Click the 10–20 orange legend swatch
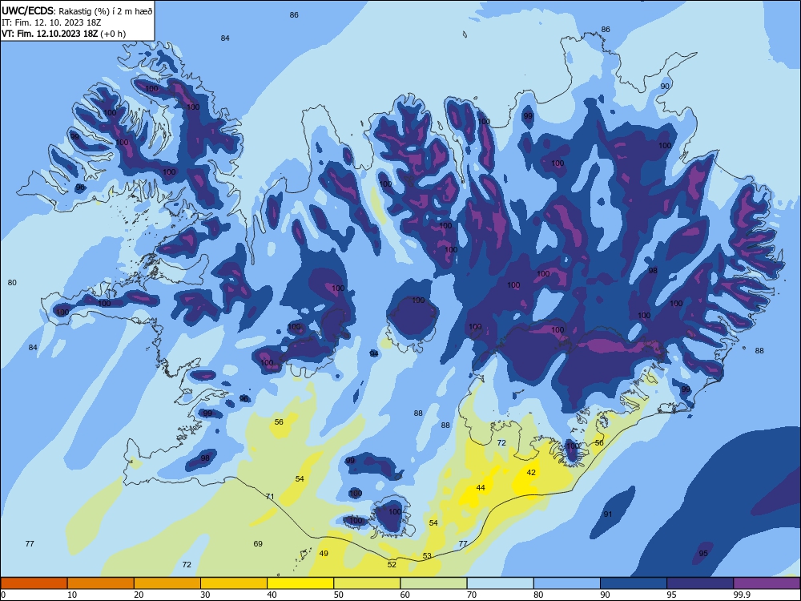 [x=101, y=583]
